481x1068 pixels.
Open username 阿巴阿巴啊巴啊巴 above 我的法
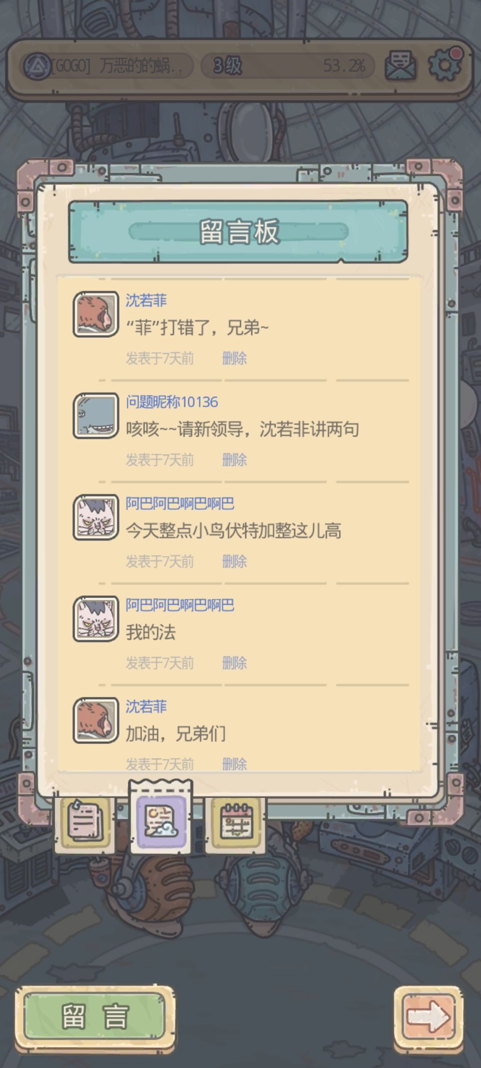point(180,605)
